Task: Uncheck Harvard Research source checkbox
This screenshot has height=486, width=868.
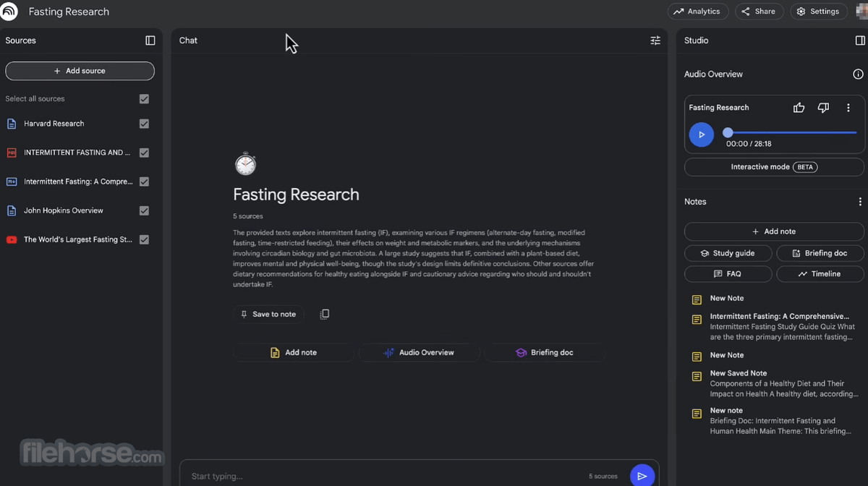Action: [x=144, y=124]
